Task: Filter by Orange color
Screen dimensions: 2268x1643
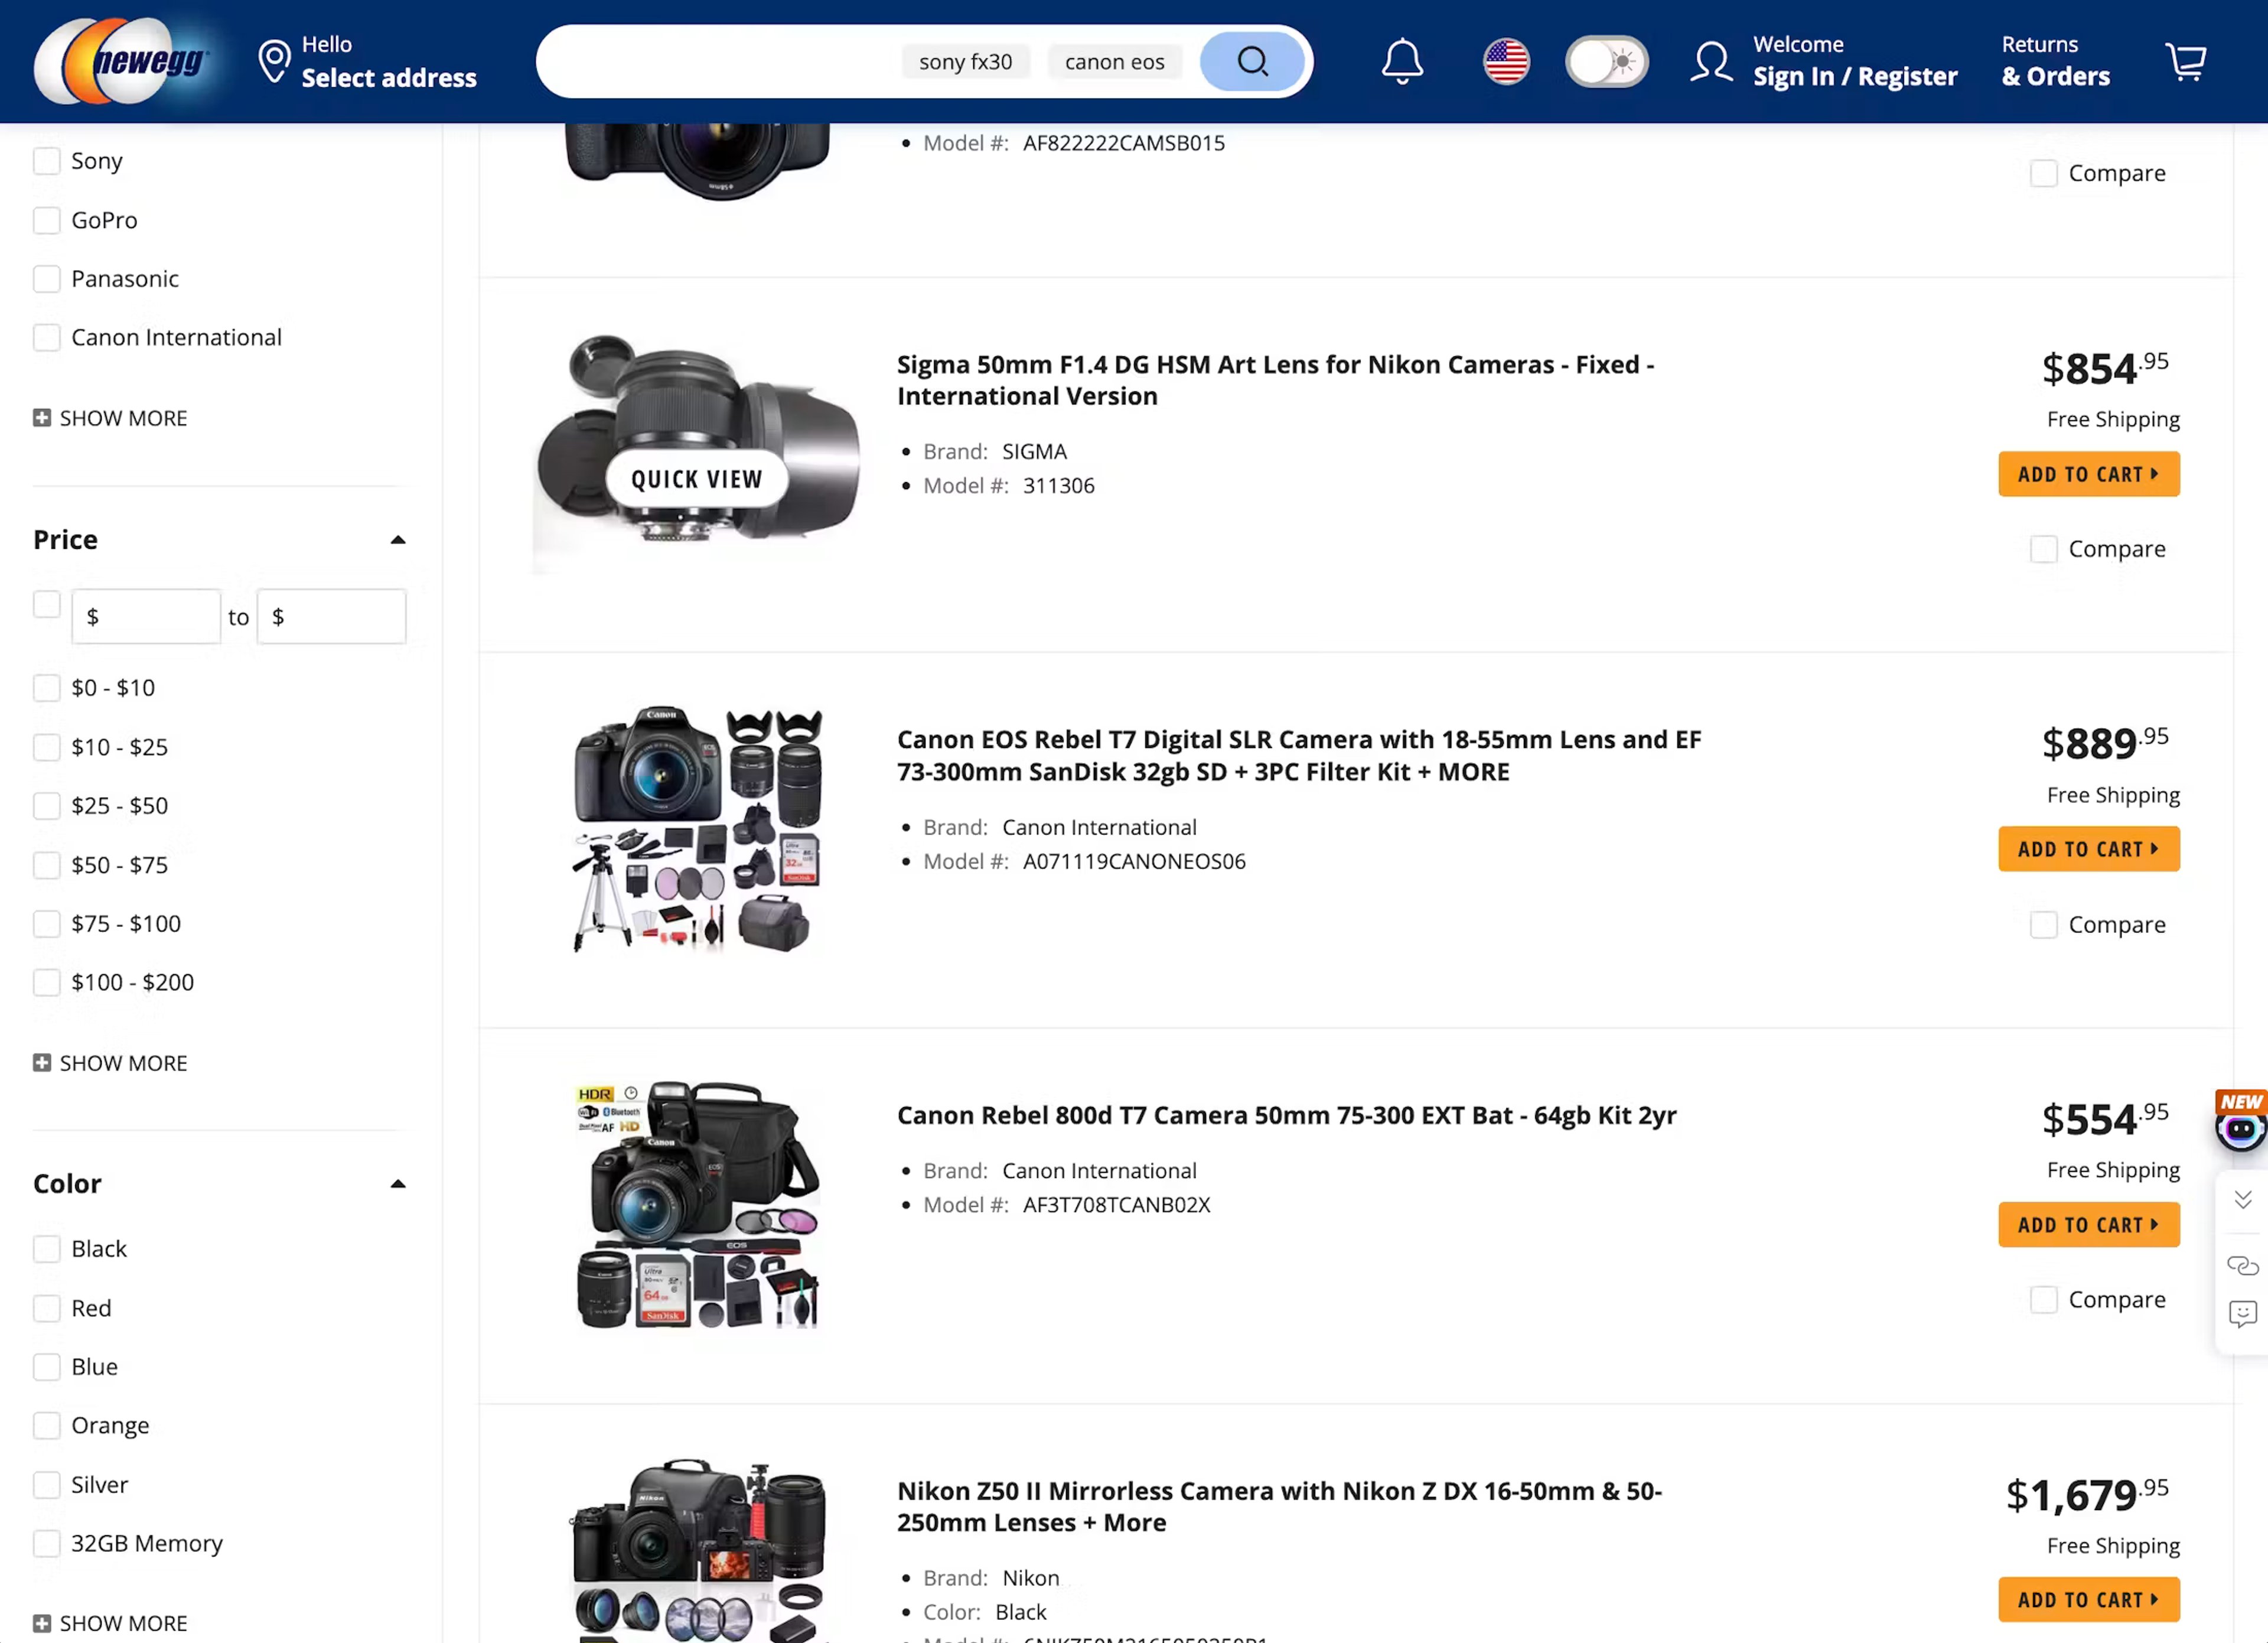Action: [46, 1426]
